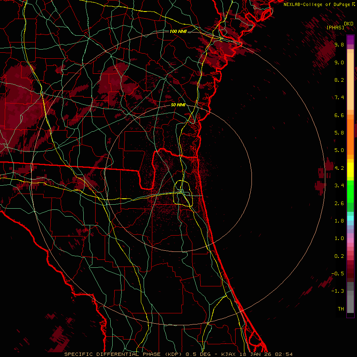
Task: Click the DKD product code label
Action: pos(349,24)
